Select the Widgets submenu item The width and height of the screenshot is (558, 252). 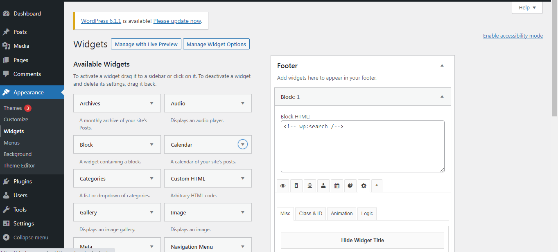pos(14,131)
